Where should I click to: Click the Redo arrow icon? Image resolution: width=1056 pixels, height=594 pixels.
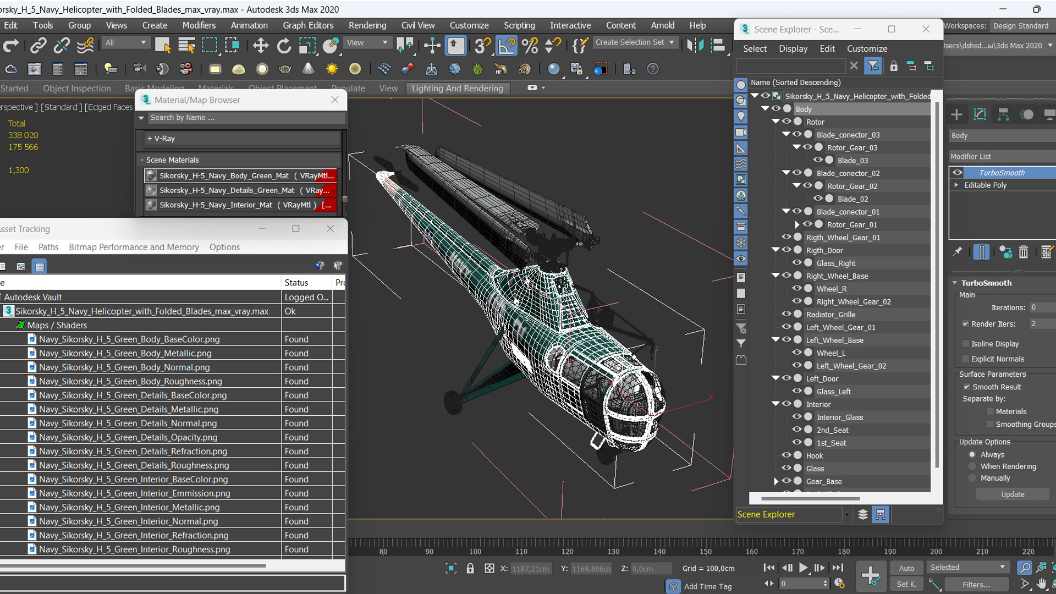[11, 46]
